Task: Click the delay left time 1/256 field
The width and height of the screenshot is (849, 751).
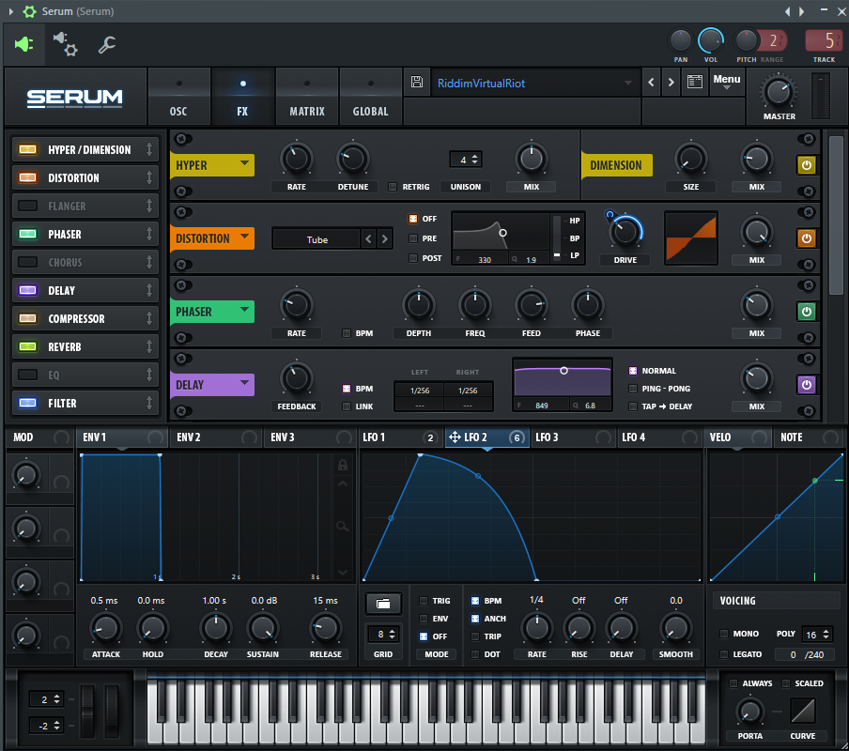Action: pyautogui.click(x=420, y=391)
